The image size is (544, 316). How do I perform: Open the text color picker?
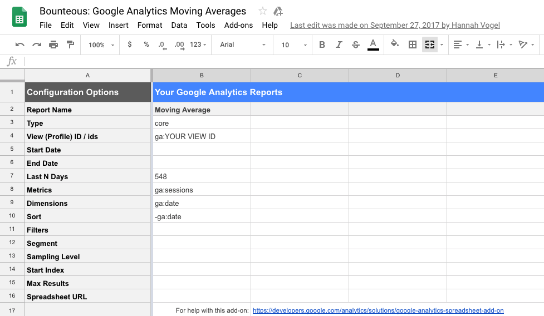tap(373, 45)
